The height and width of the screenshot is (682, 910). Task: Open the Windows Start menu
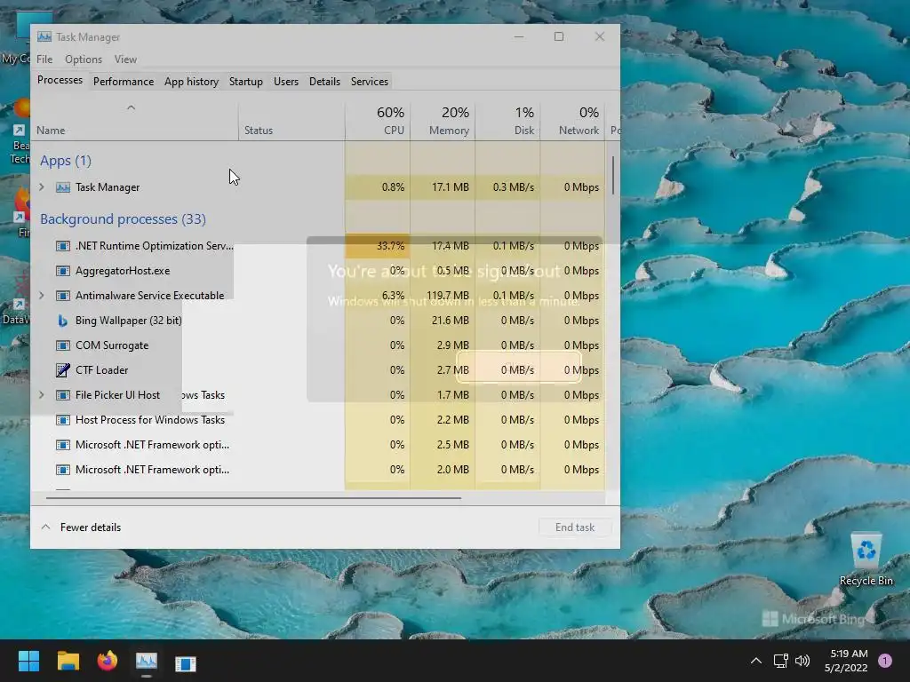pos(28,661)
